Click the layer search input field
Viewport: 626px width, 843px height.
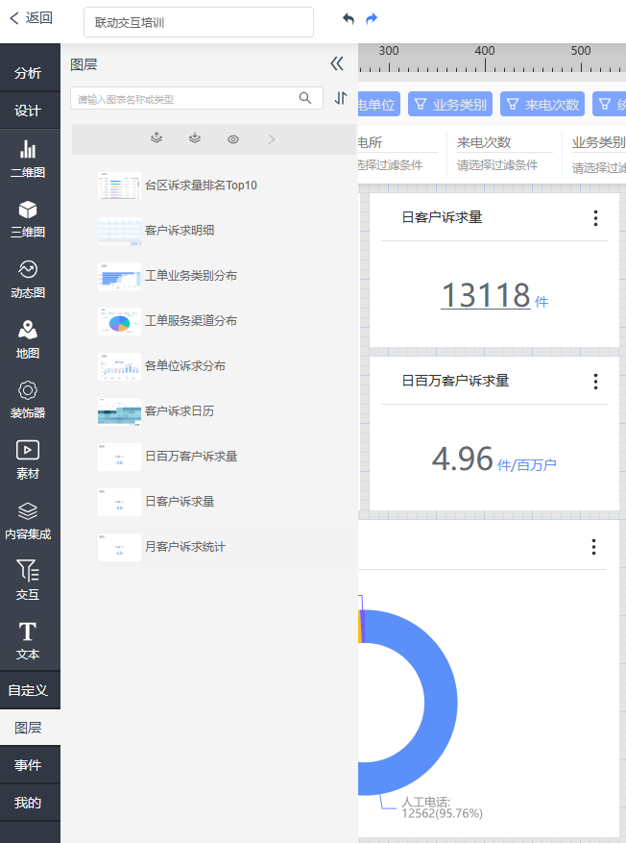pos(184,98)
